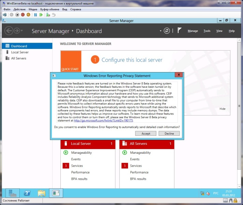Screen dimensions: 243x205
Task: Expand the navigation history dropdown arrow
Action: (x=22, y=31)
